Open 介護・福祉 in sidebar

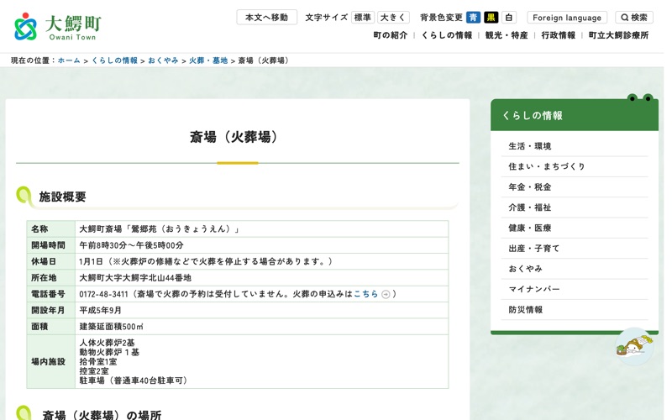[575, 207]
